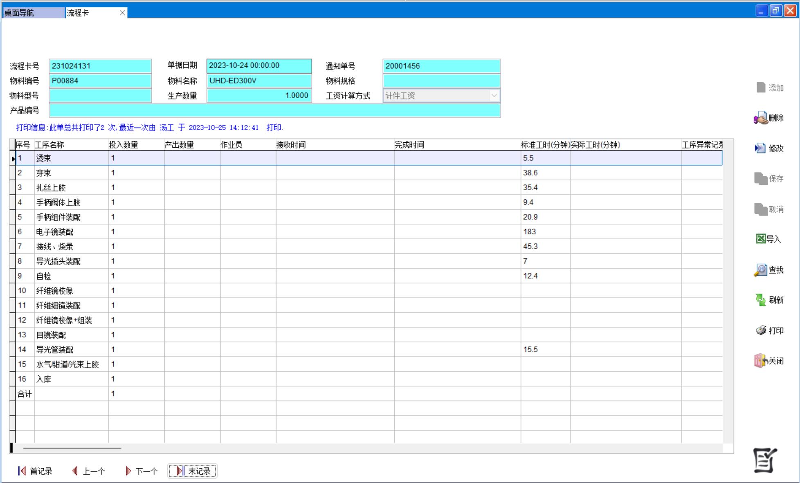Image resolution: width=800 pixels, height=483 pixels.
Task: Click the 关闭 (close) door icon
Action: click(760, 361)
